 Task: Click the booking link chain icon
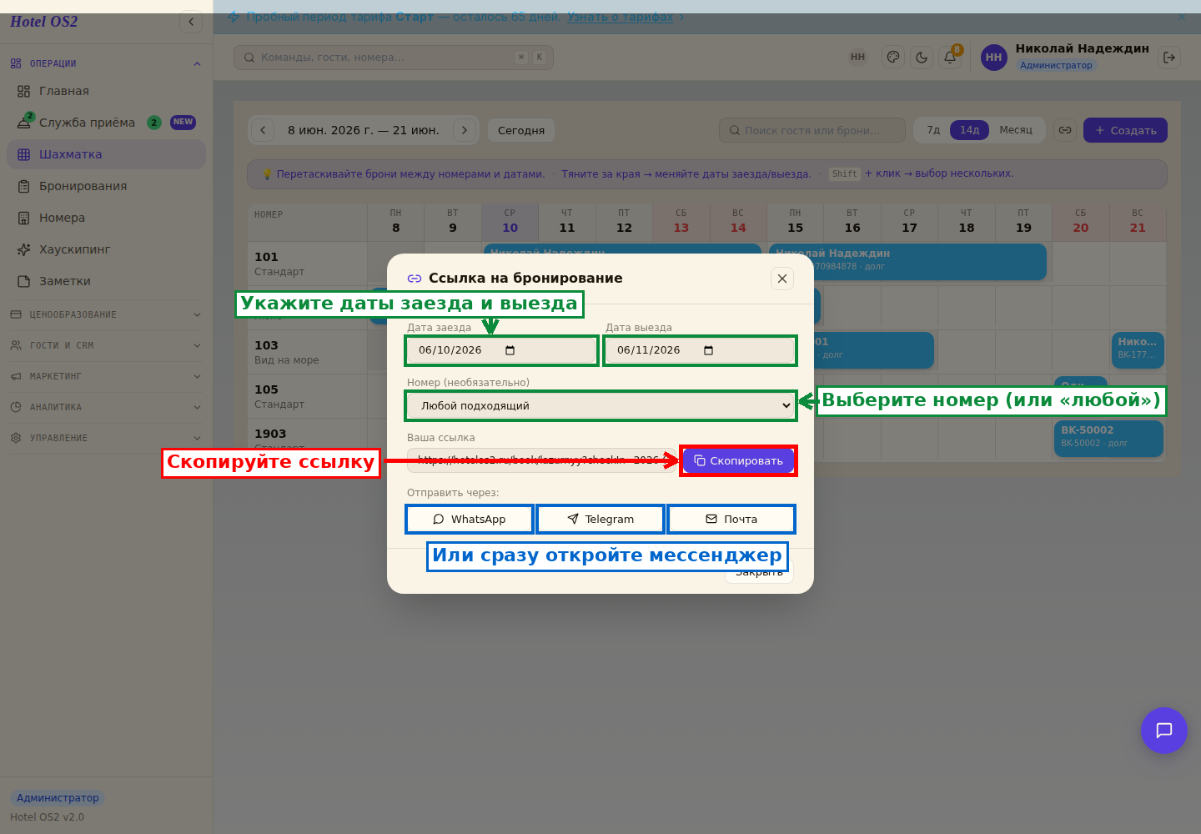pyautogui.click(x=1065, y=130)
